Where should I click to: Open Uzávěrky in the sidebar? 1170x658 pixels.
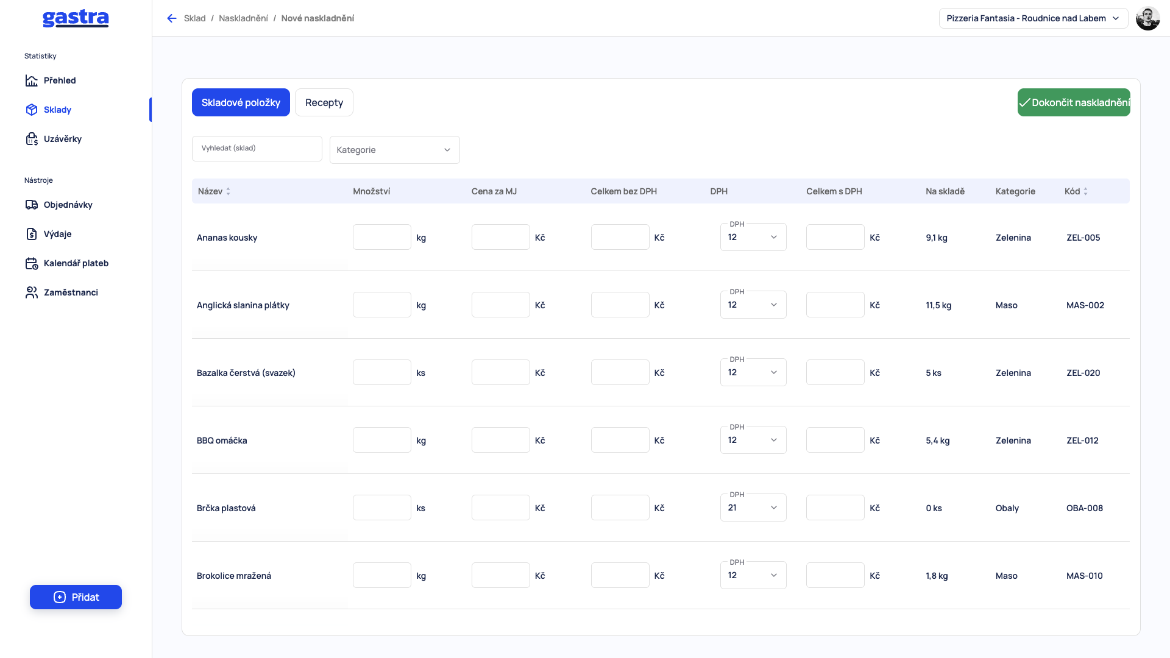[62, 139]
